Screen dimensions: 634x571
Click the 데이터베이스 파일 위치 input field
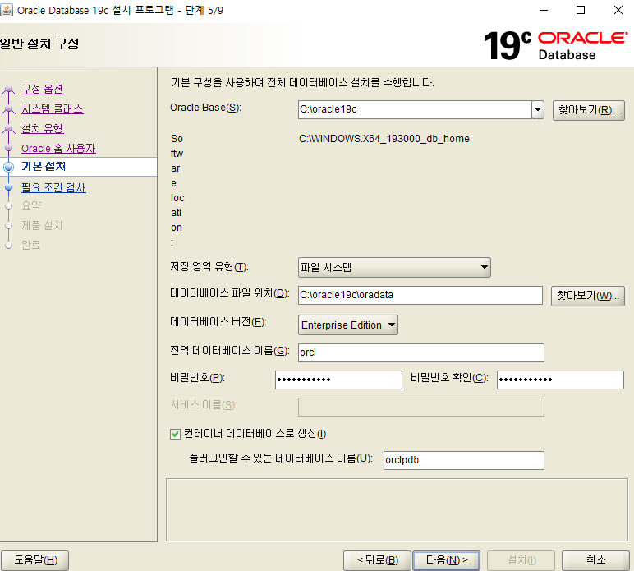[420, 295]
